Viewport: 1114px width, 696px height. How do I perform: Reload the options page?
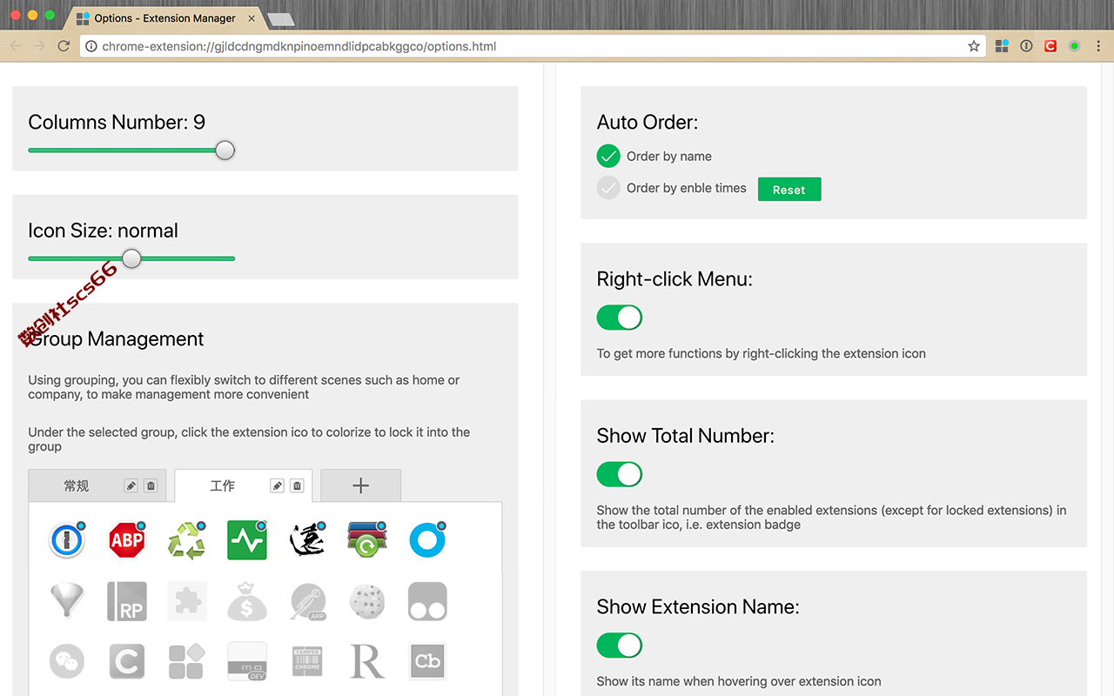pos(64,46)
